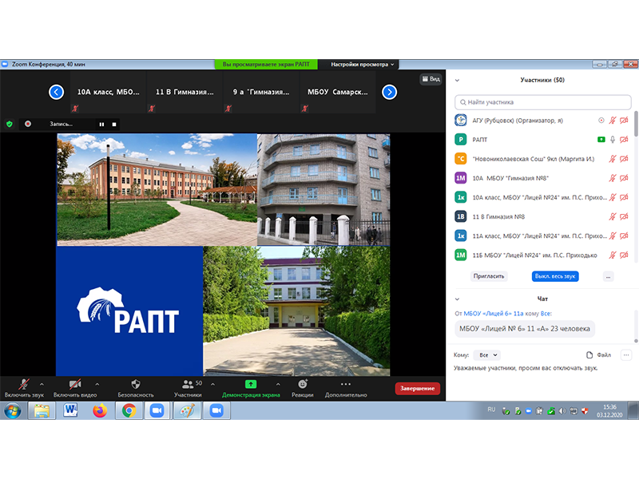Click participants list scrollbar
The width and height of the screenshot is (639, 479).
pos(636,124)
